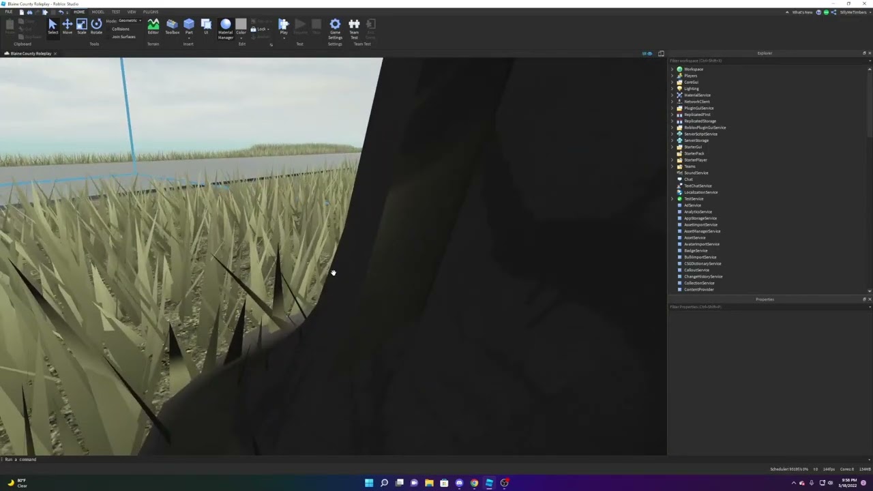This screenshot has height=491, width=873.
Task: Expand the Players tree node
Action: pos(672,76)
